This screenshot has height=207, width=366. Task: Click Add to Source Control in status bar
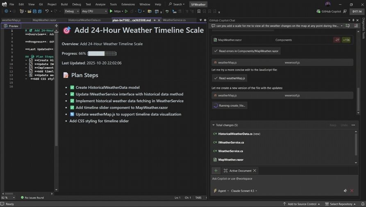(302, 204)
